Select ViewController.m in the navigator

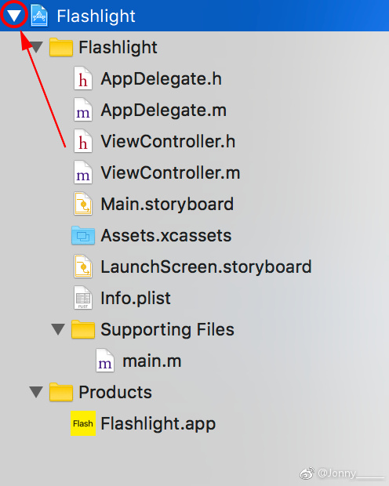(170, 172)
